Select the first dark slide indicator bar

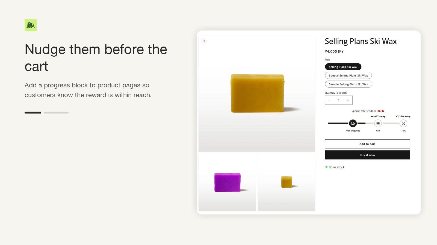coord(33,112)
